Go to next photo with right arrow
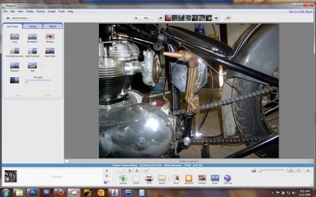This screenshot has height=197, width=316. click(x=216, y=18)
